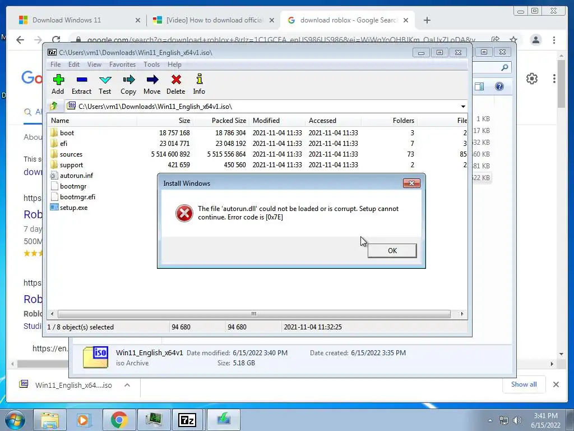
Task: Click Show all downloads in Chrome
Action: pos(524,384)
